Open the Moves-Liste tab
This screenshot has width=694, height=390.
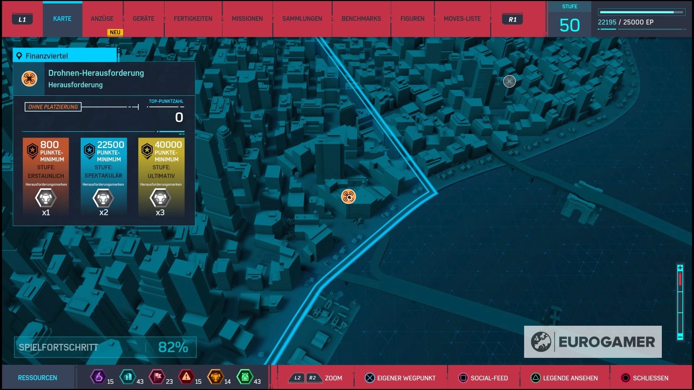tap(462, 19)
